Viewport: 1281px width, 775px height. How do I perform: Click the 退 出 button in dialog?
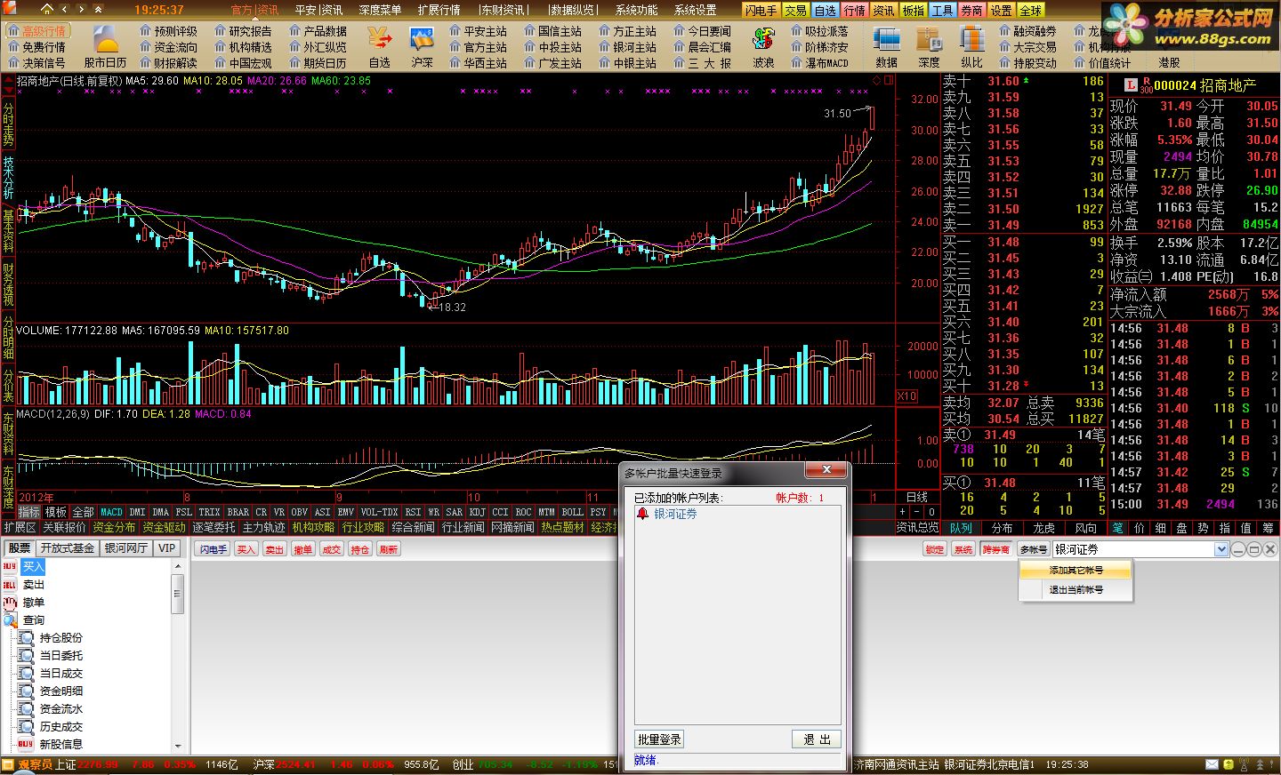pyautogui.click(x=817, y=739)
